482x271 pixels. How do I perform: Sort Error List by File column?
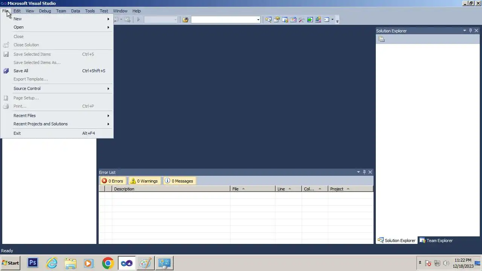coord(253,189)
